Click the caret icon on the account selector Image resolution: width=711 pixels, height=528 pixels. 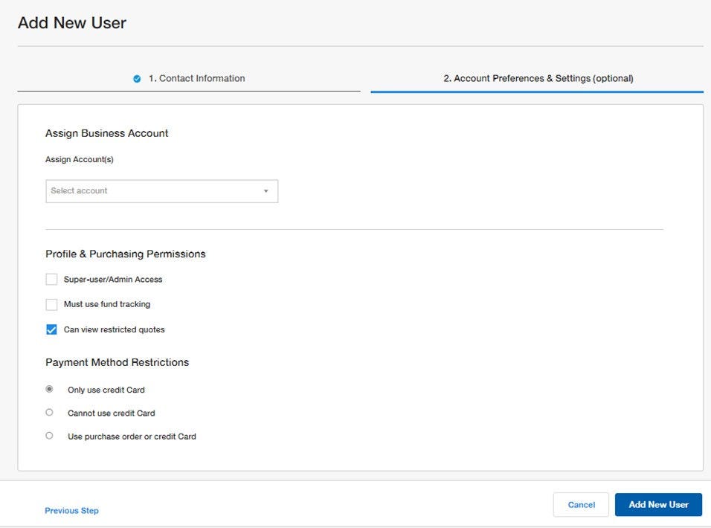pos(266,190)
